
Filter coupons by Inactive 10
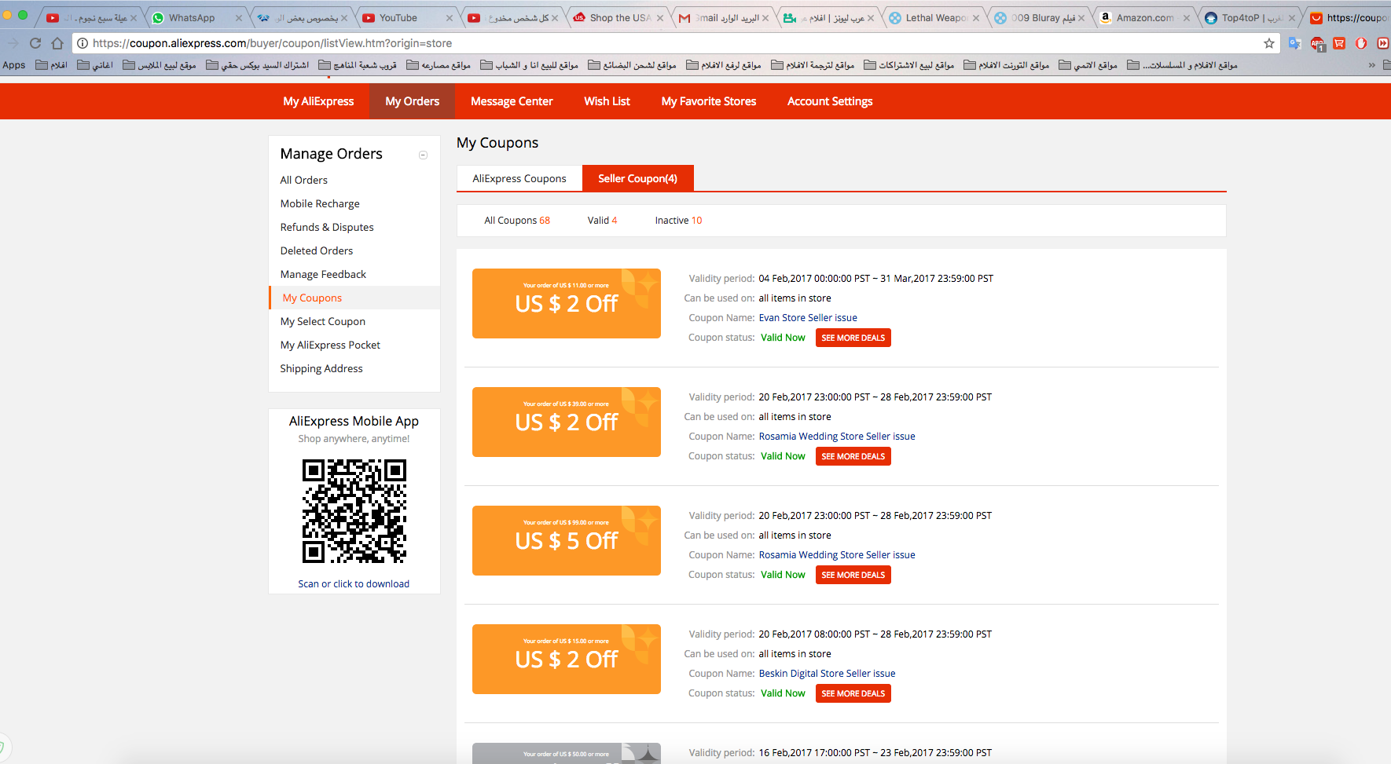coord(677,221)
